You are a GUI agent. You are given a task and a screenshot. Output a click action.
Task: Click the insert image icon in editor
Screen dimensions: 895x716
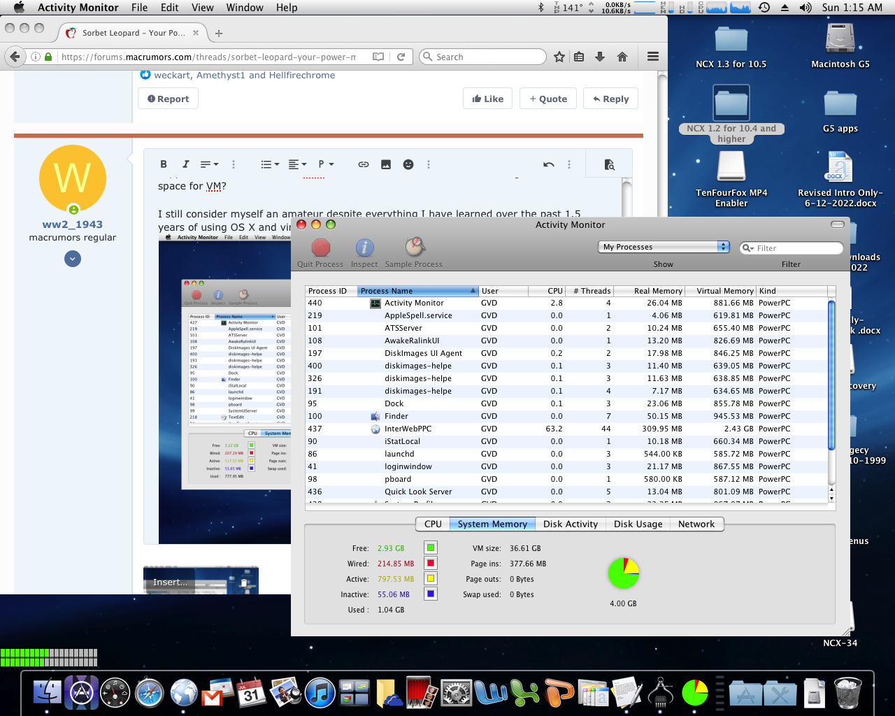point(386,164)
